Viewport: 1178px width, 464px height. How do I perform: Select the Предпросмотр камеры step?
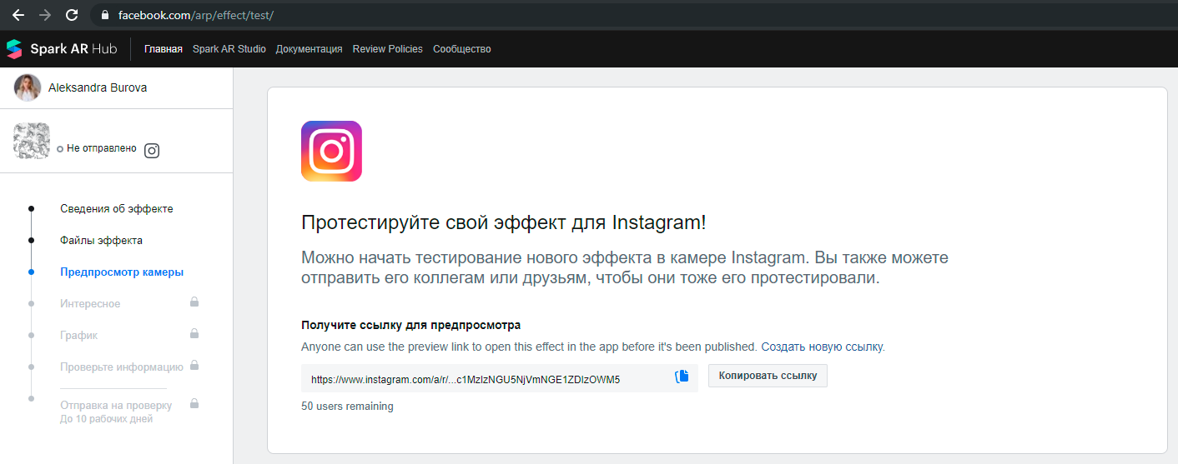122,272
